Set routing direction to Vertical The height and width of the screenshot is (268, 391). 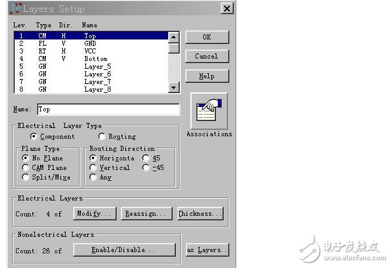click(x=94, y=167)
